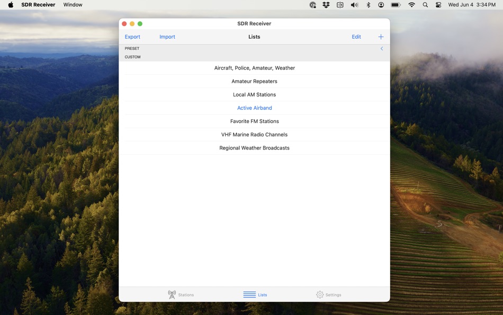The height and width of the screenshot is (315, 503).
Task: Open Control Center icon in the menu bar
Action: (x=438, y=5)
